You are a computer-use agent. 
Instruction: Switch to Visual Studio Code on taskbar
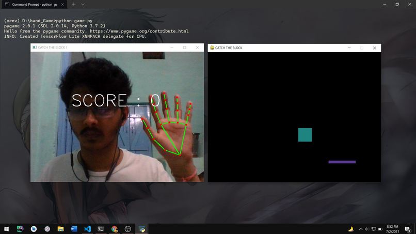[x=88, y=229]
